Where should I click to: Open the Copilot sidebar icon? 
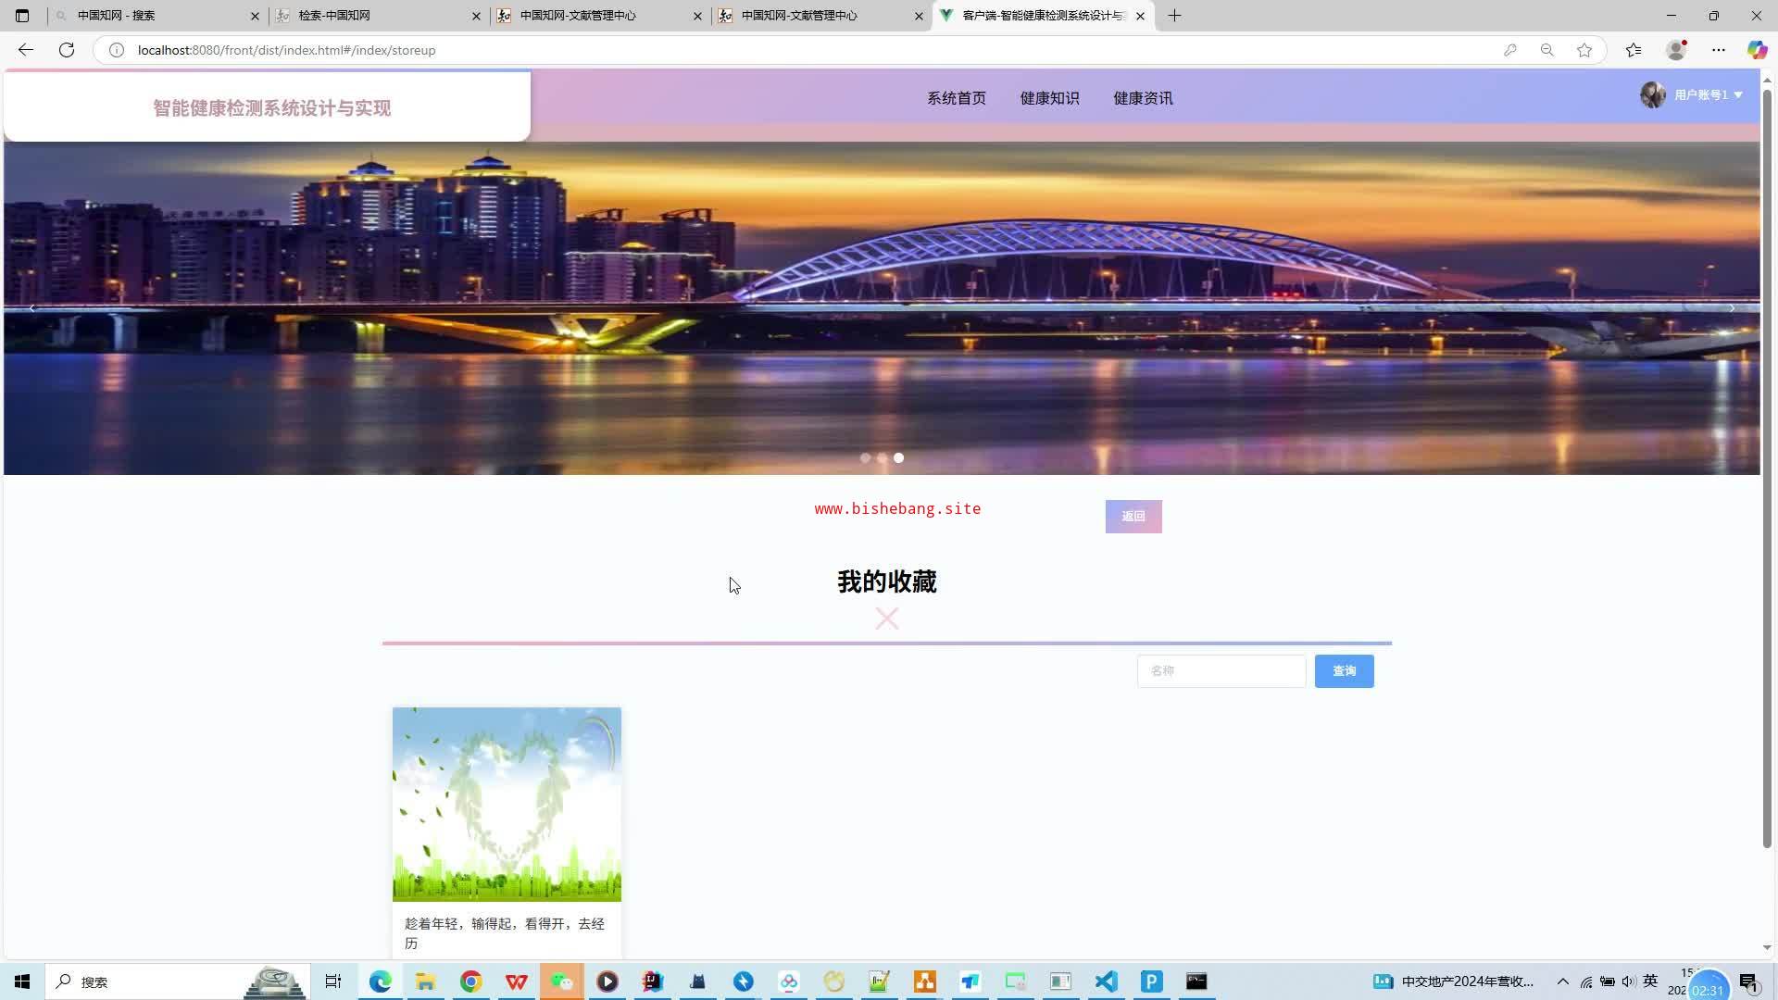point(1756,50)
